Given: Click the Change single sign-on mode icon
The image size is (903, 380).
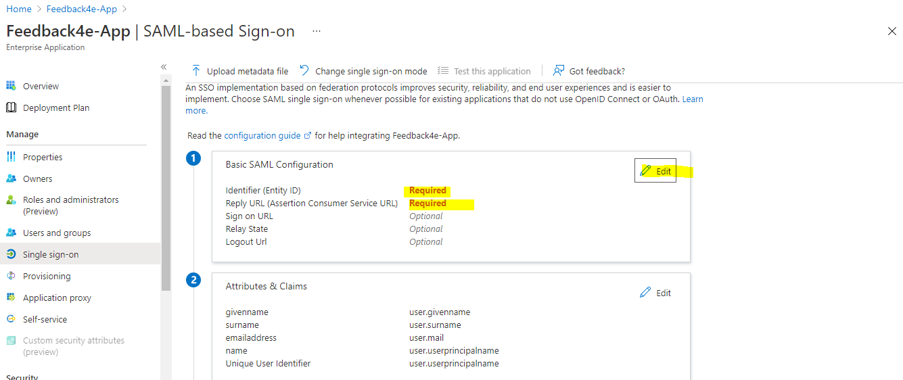Looking at the screenshot, I should [x=304, y=71].
